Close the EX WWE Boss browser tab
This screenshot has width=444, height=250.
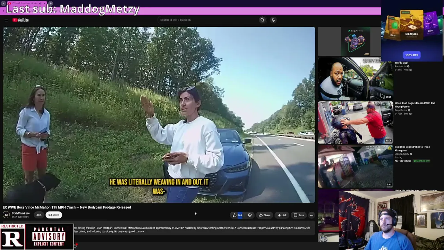(x=45, y=3)
